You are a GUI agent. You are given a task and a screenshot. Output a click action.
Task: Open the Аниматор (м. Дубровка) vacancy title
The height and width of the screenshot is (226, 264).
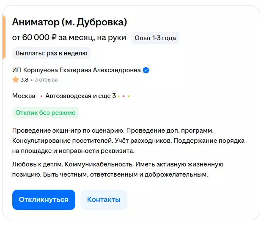point(69,22)
